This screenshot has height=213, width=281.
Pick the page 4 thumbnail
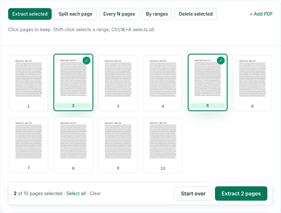[x=163, y=83]
